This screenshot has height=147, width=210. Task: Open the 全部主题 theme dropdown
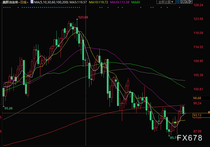click(x=166, y=2)
